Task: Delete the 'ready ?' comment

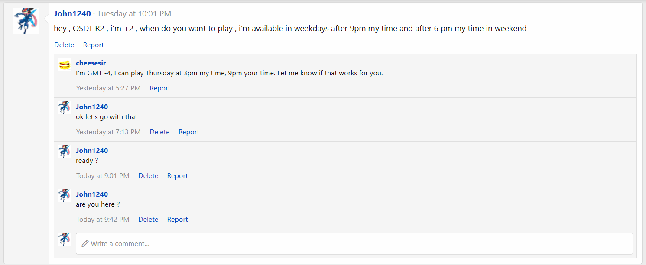Action: coord(148,176)
